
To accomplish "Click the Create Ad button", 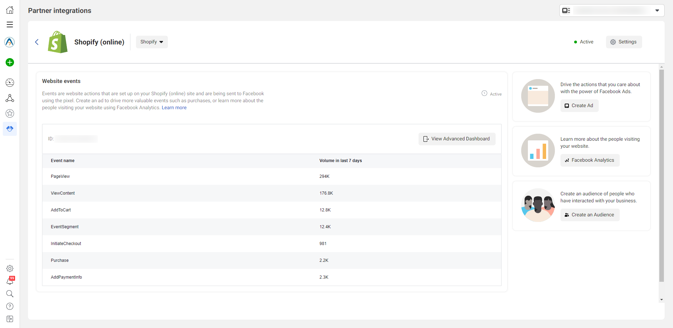I will (x=579, y=106).
